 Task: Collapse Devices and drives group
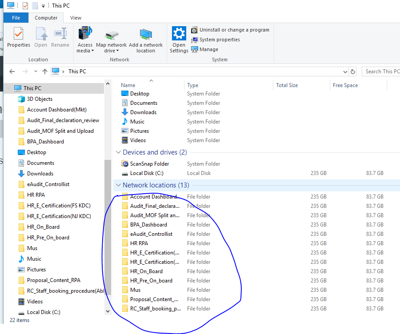pos(118,152)
